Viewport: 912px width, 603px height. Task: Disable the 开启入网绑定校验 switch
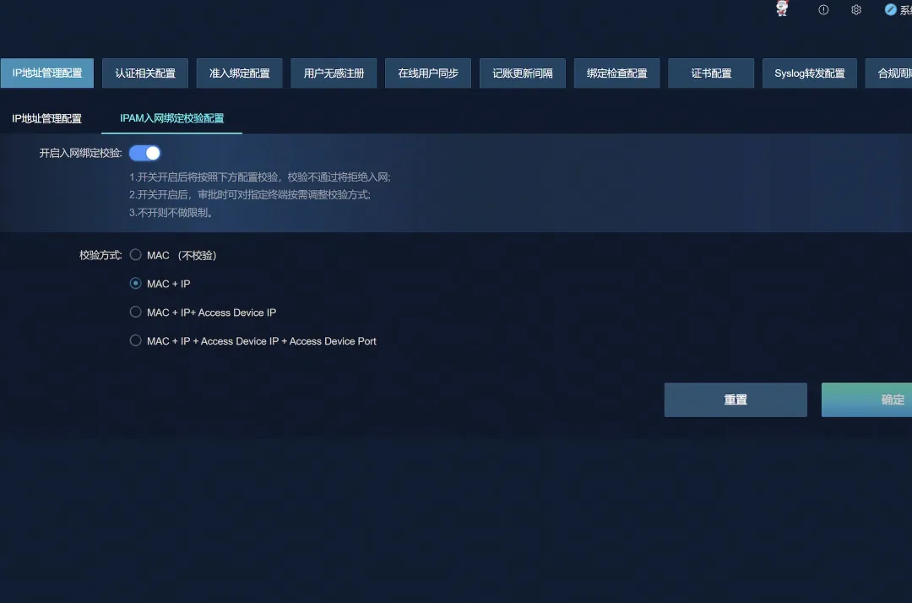coord(145,153)
